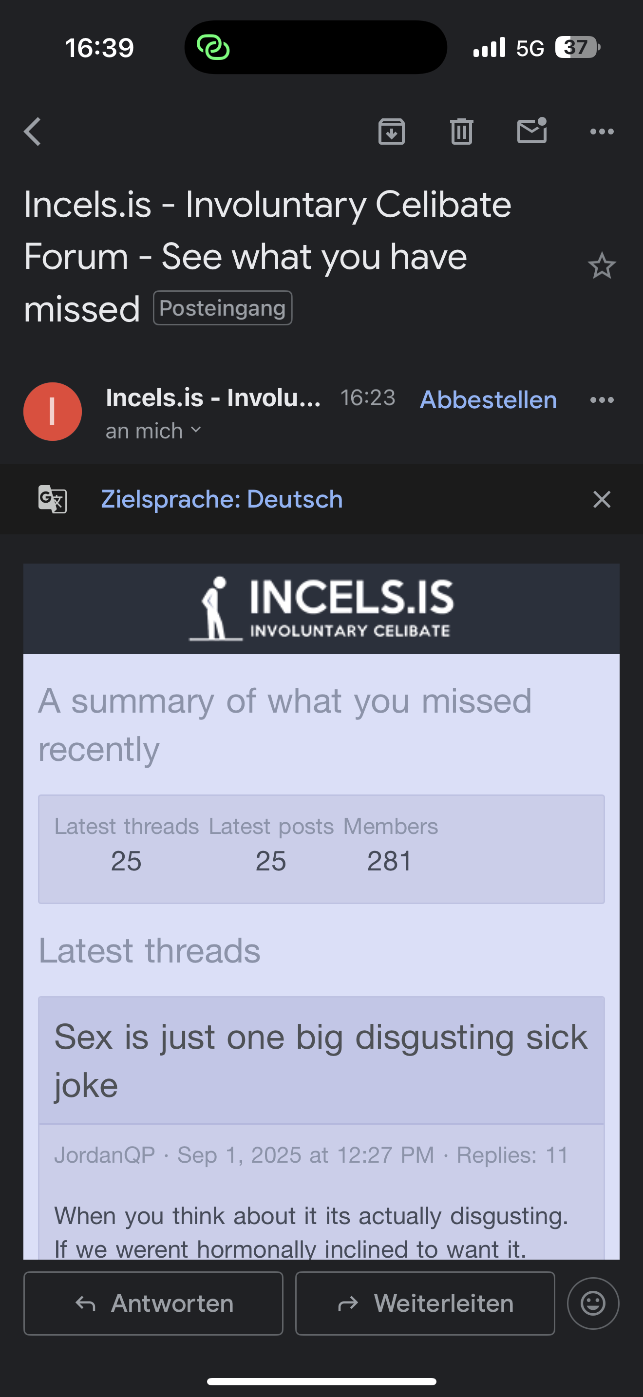Open message options next to Abbestellen

pos(602,400)
